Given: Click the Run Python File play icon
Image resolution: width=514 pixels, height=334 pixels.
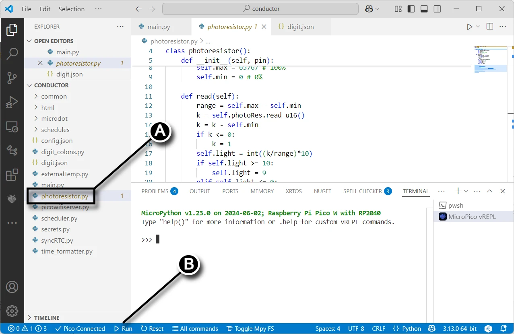Looking at the screenshot, I should tap(469, 27).
